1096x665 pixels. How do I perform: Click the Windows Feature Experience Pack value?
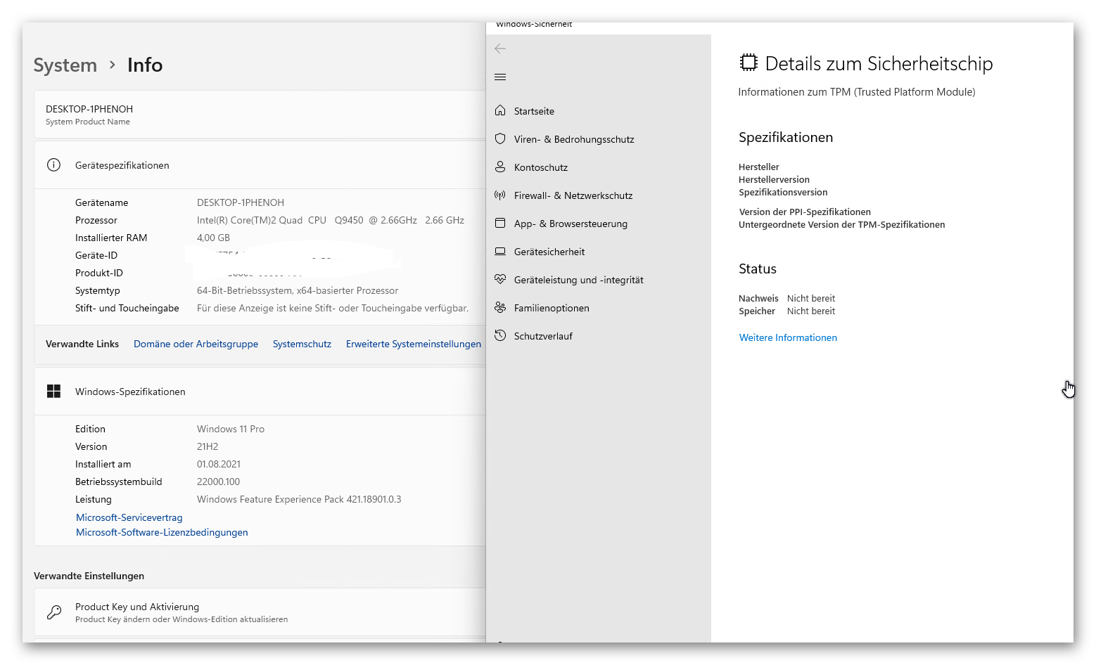pos(299,499)
